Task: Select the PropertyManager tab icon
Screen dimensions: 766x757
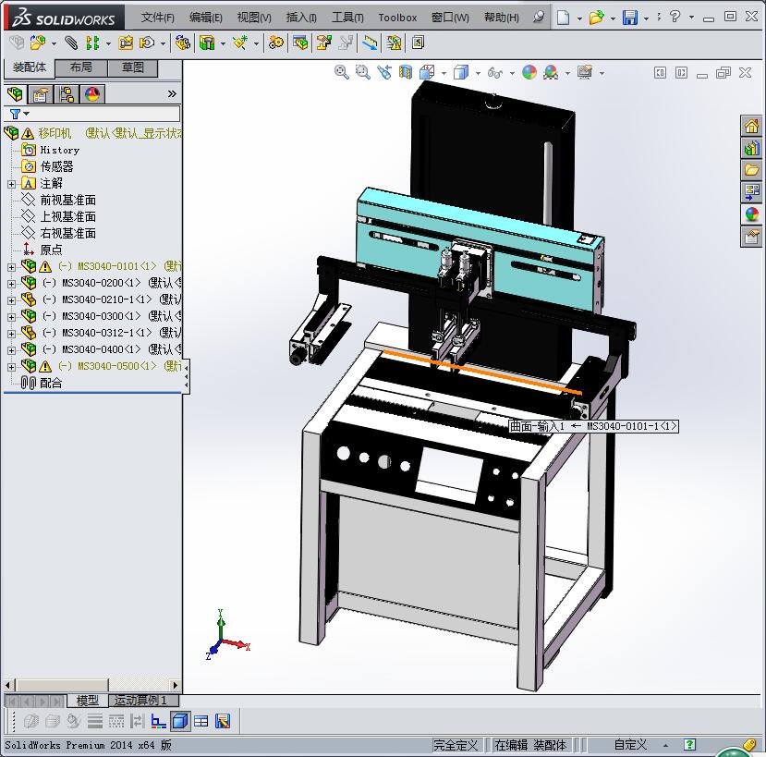Action: (x=39, y=93)
